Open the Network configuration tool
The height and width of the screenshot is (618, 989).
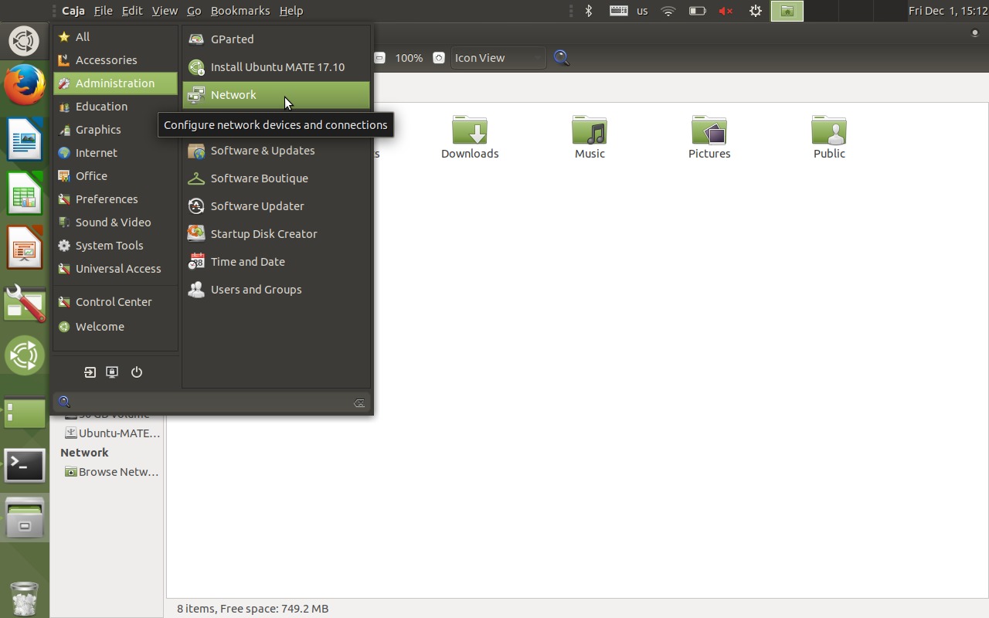pos(276,95)
